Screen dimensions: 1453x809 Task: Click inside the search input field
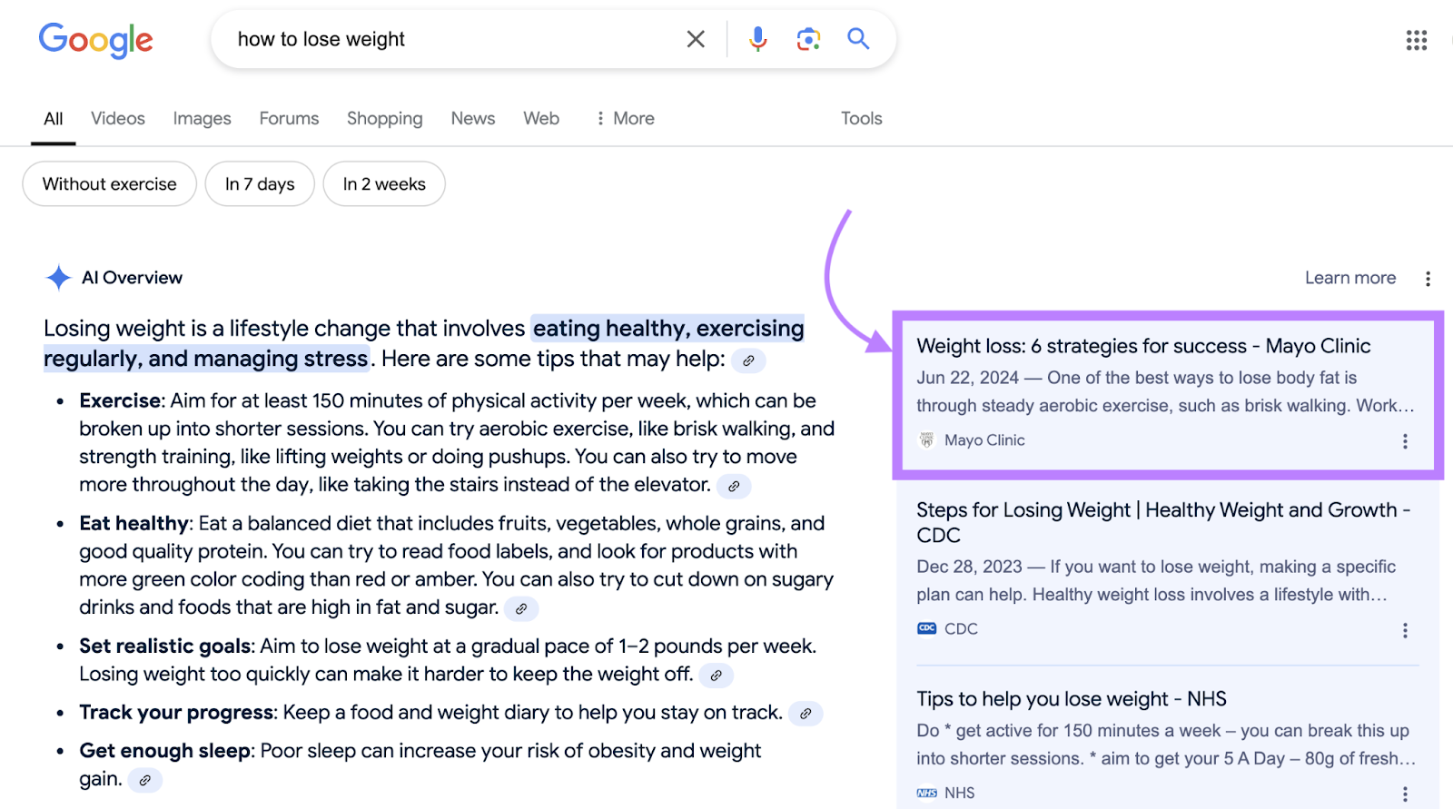coord(454,39)
